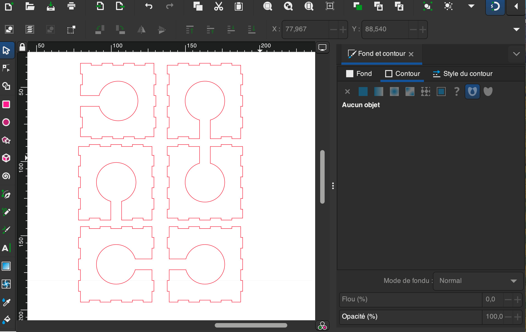Image resolution: width=526 pixels, height=332 pixels.
Task: Choose swatch stroke paint
Action: click(441, 92)
